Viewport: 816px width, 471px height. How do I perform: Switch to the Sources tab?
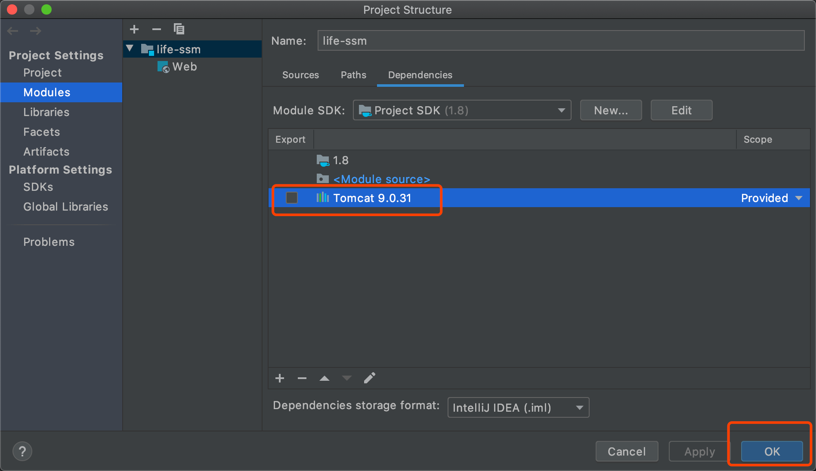point(300,75)
